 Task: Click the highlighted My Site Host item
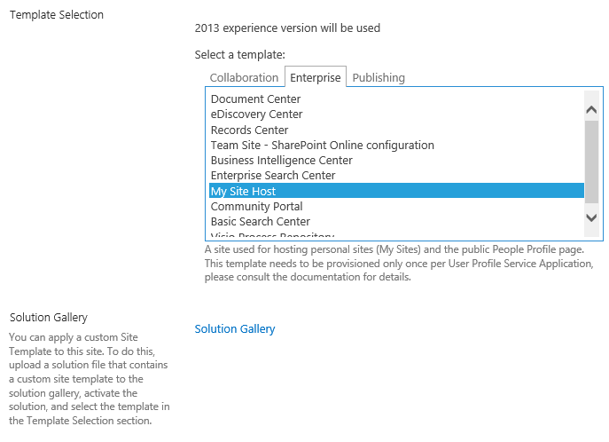tap(396, 191)
